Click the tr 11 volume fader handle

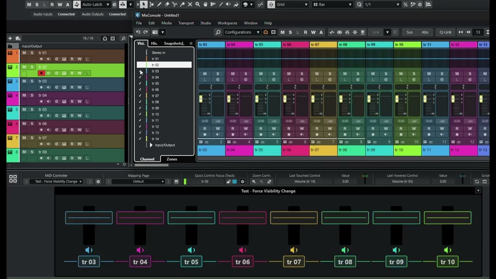tap(425, 100)
